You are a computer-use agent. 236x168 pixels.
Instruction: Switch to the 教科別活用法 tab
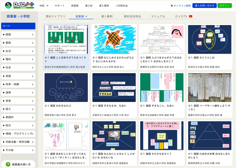point(132,16)
